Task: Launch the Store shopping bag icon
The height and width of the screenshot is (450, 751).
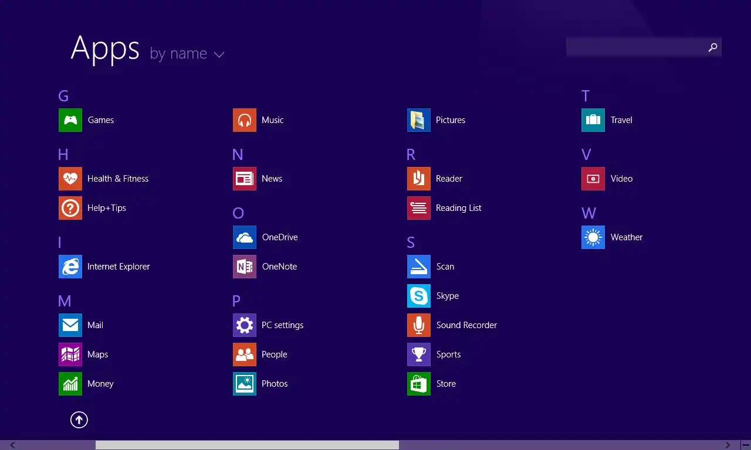Action: coord(419,384)
